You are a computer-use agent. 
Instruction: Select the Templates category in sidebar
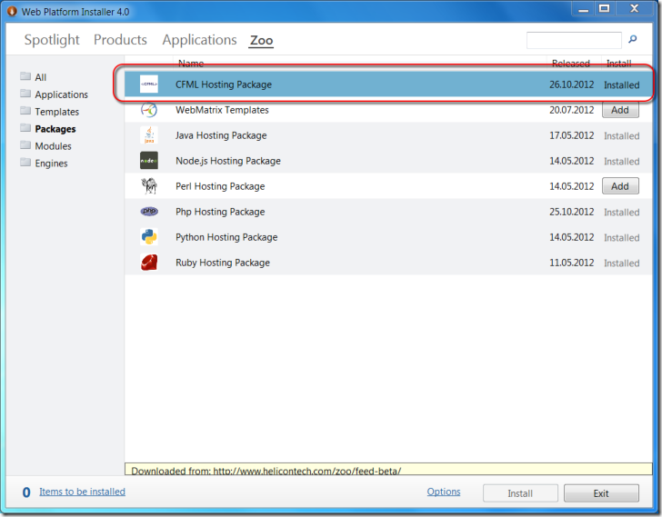pos(56,112)
